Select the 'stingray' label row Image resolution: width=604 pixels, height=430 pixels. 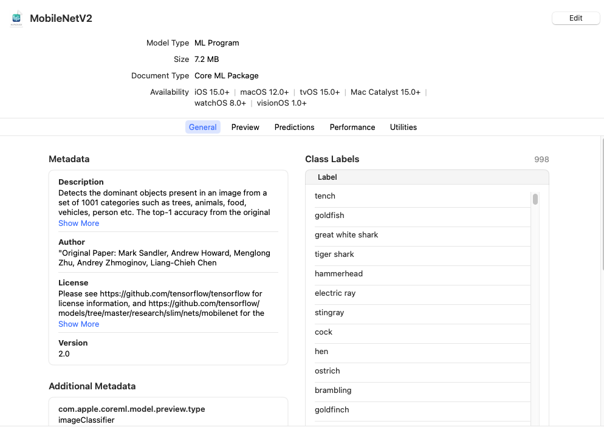[x=422, y=313]
